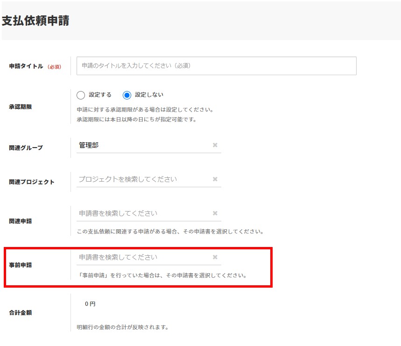Image resolution: width=401 pixels, height=346 pixels.
Task: Open the 関連グループ dropdown showing 管理部
Action: [x=142, y=145]
